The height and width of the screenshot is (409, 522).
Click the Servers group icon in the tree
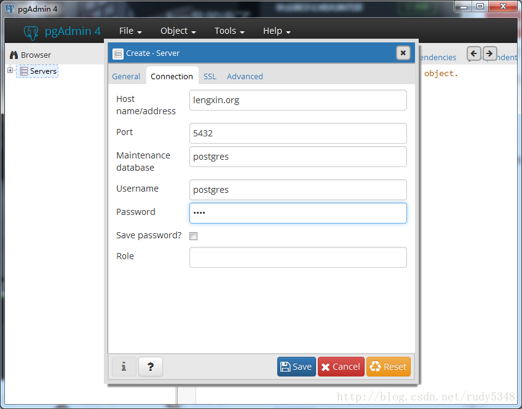[23, 71]
